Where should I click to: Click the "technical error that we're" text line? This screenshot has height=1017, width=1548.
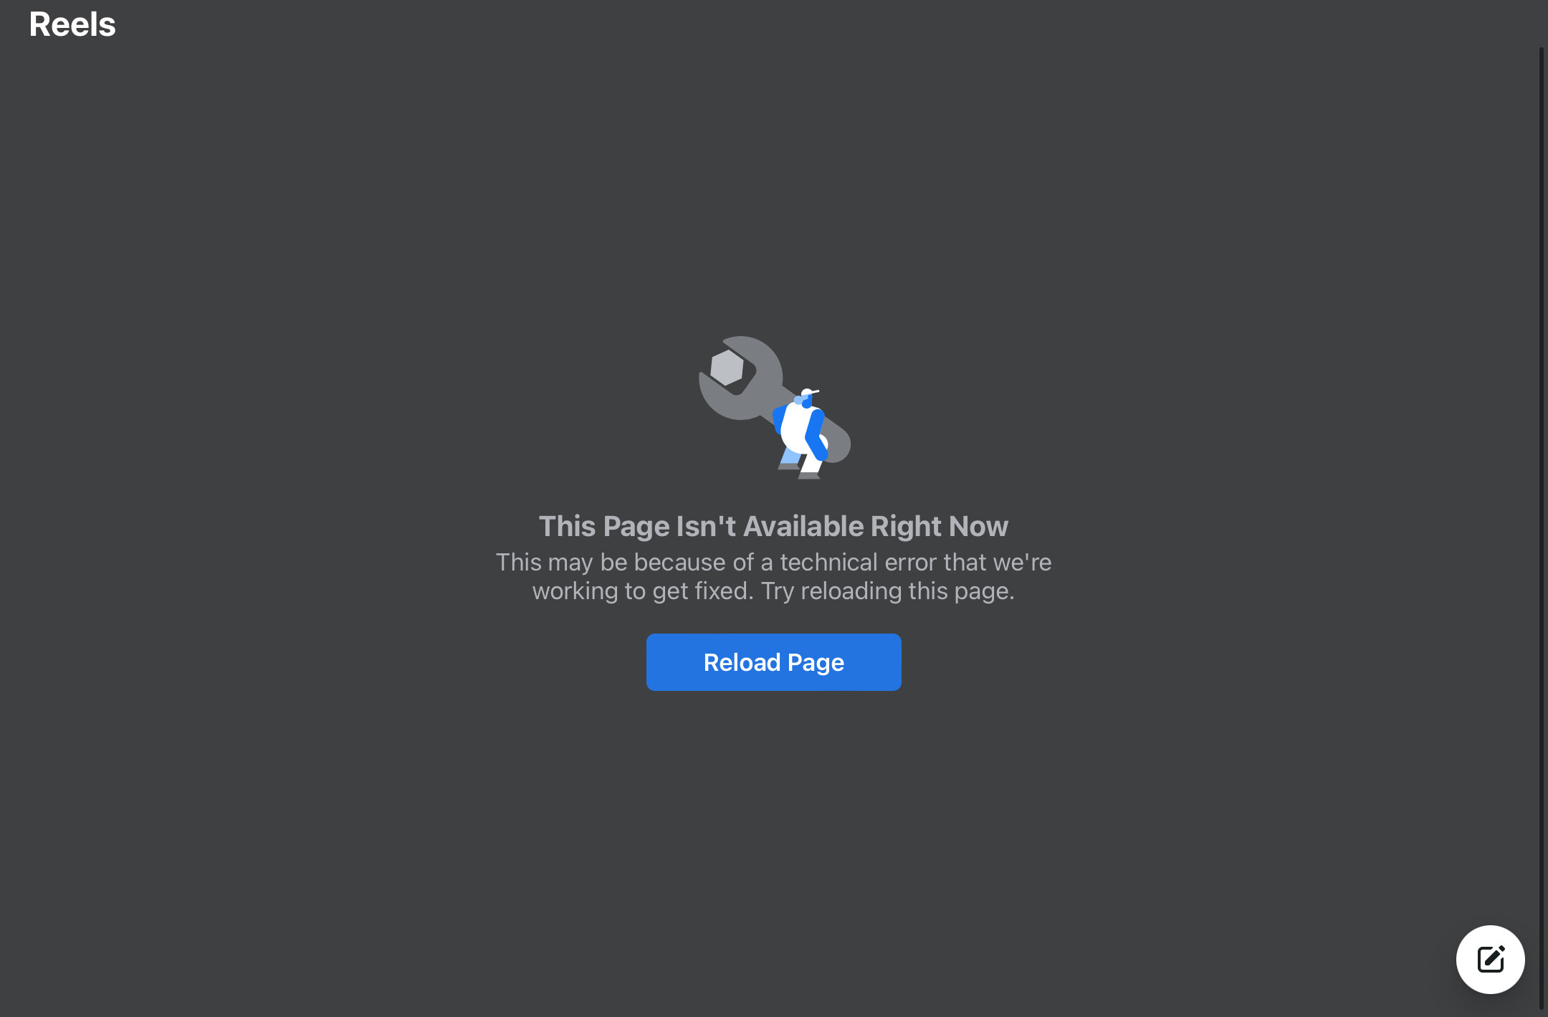point(916,562)
